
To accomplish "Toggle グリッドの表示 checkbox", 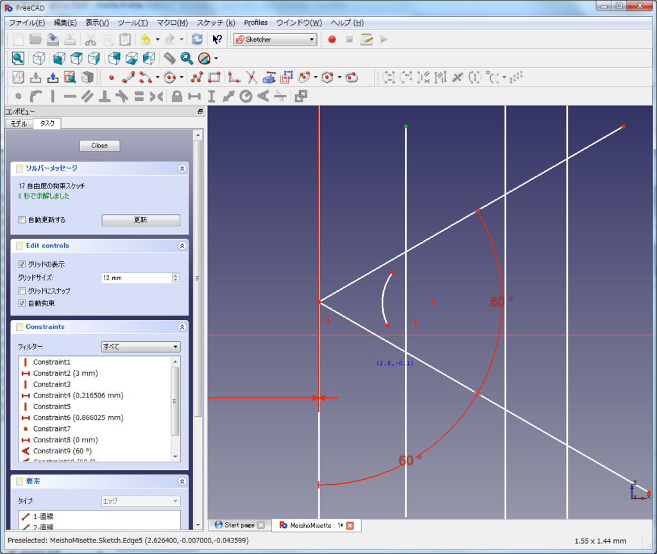I will tap(22, 264).
